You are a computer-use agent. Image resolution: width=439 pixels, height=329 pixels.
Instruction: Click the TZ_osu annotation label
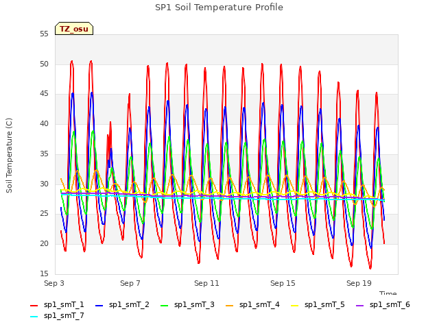[x=74, y=29]
